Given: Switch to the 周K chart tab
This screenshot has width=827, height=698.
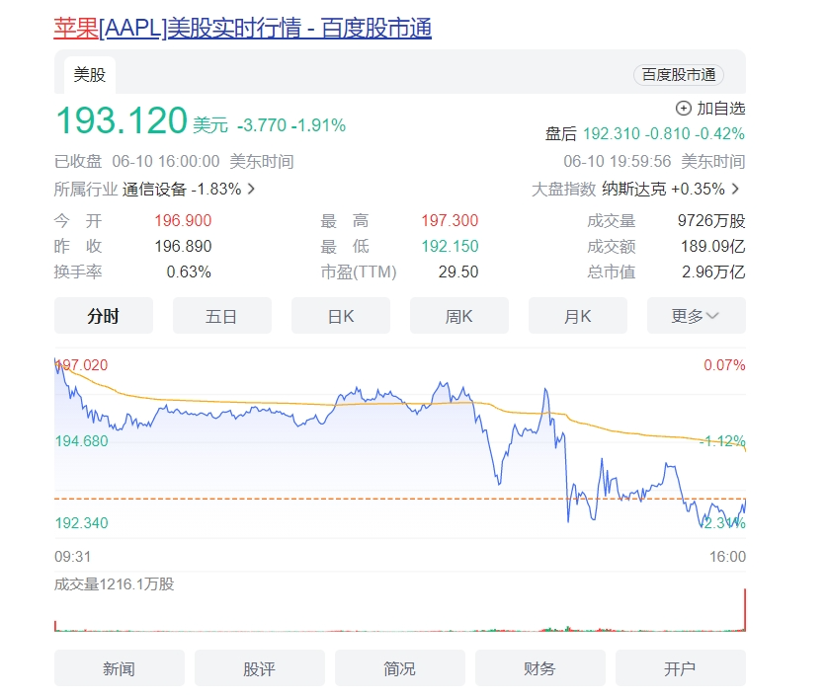Looking at the screenshot, I should click(x=459, y=316).
